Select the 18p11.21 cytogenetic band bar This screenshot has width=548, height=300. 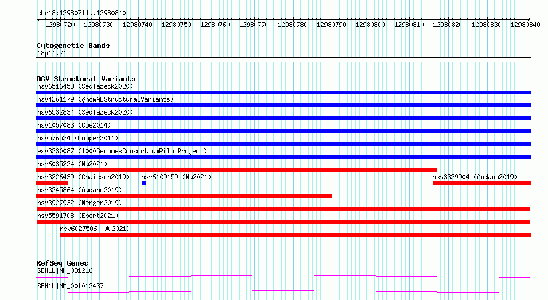[283, 60]
